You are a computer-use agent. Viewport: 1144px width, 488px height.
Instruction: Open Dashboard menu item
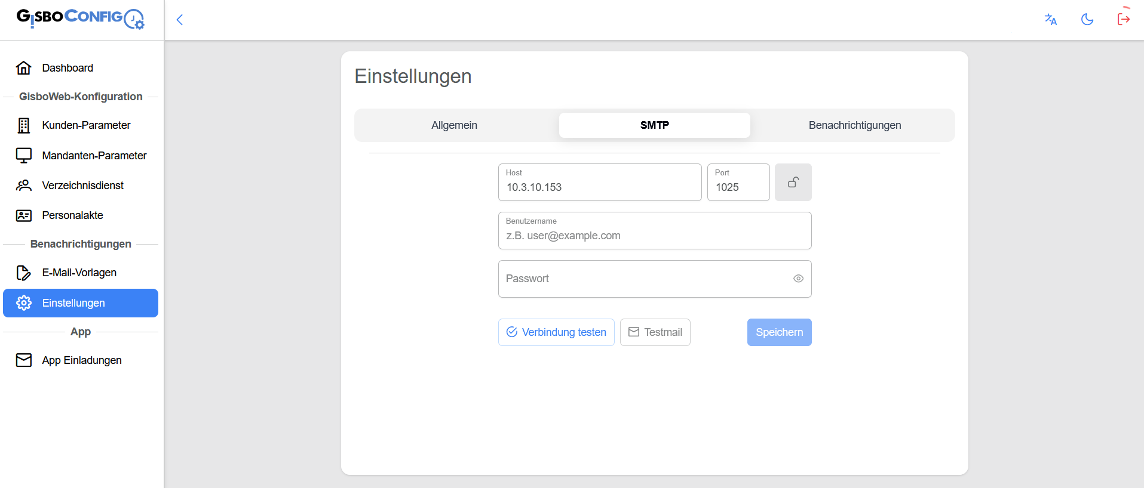(81, 68)
